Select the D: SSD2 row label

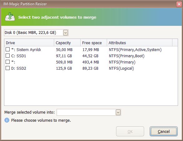click(x=19, y=68)
